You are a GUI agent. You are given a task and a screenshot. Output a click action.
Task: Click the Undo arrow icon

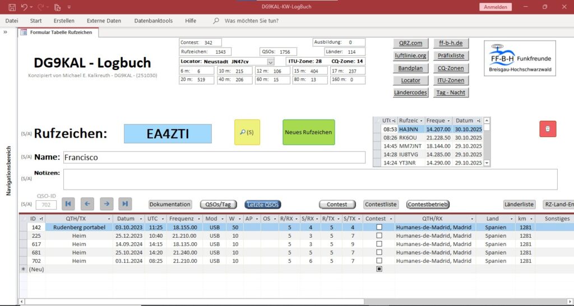coord(25,7)
